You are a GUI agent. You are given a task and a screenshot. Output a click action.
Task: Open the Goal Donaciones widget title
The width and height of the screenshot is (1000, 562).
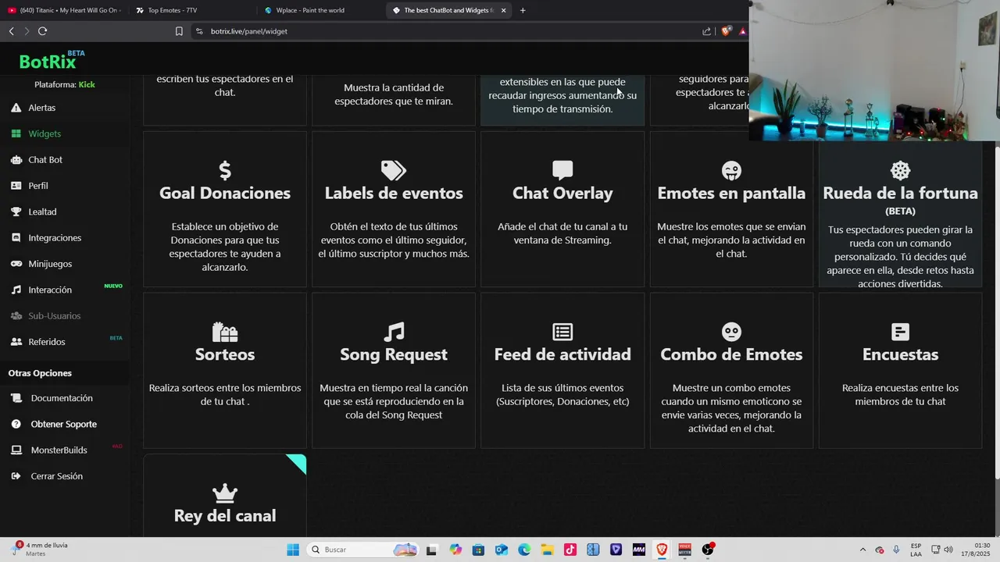coord(225,193)
